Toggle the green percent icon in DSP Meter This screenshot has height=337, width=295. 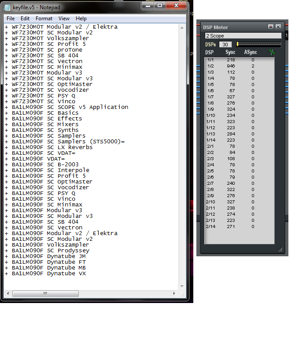coord(272,52)
